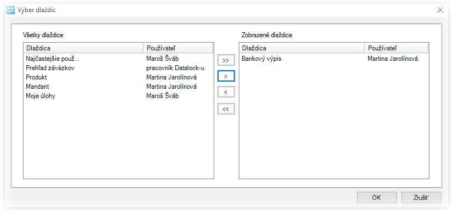Click 'Martina Jarolínová' in Mandant row
Image resolution: width=453 pixels, height=212 pixels.
[x=171, y=87]
